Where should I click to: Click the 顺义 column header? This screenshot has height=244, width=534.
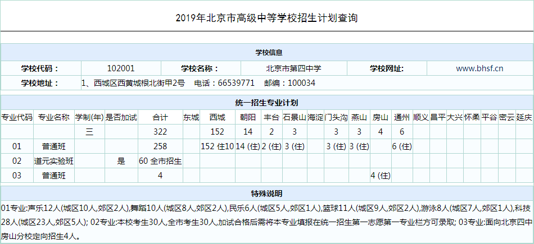[x=421, y=117]
